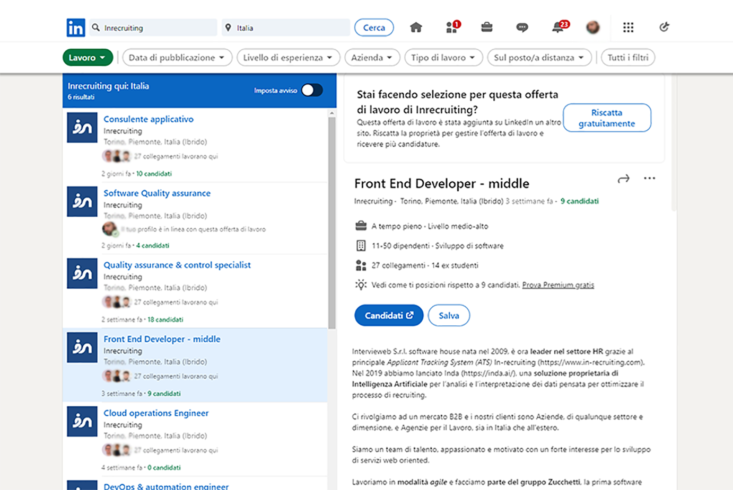Click Inrecruiting company name in job header
This screenshot has width=733, height=490.
[x=373, y=201]
